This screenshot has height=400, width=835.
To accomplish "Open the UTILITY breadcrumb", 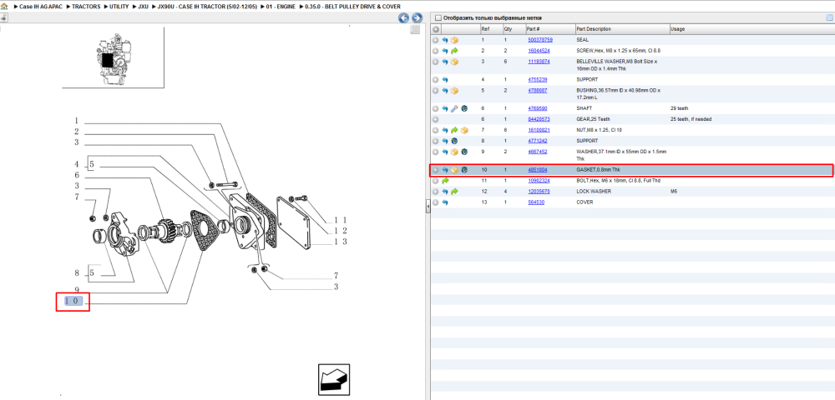I will click(x=119, y=6).
